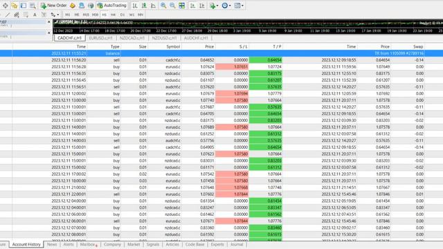Image resolution: width=443 pixels, height=249 pixels.
Task: Click the globe icon in toolbar
Action: [91, 6]
